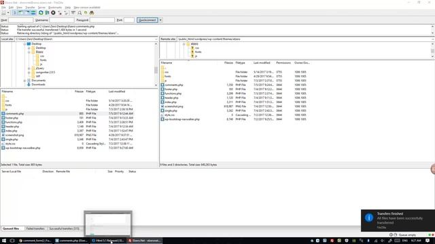Click the Transfers finished notification

(398, 220)
